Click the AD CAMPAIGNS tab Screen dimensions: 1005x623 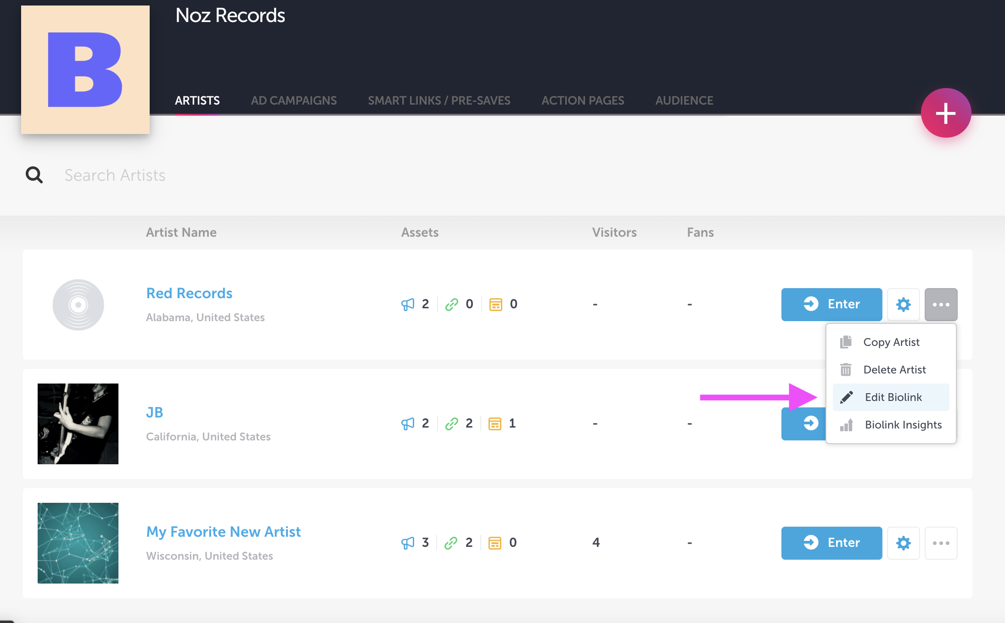(293, 100)
